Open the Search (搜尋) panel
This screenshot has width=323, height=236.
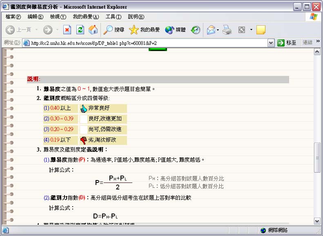[x=114, y=30]
